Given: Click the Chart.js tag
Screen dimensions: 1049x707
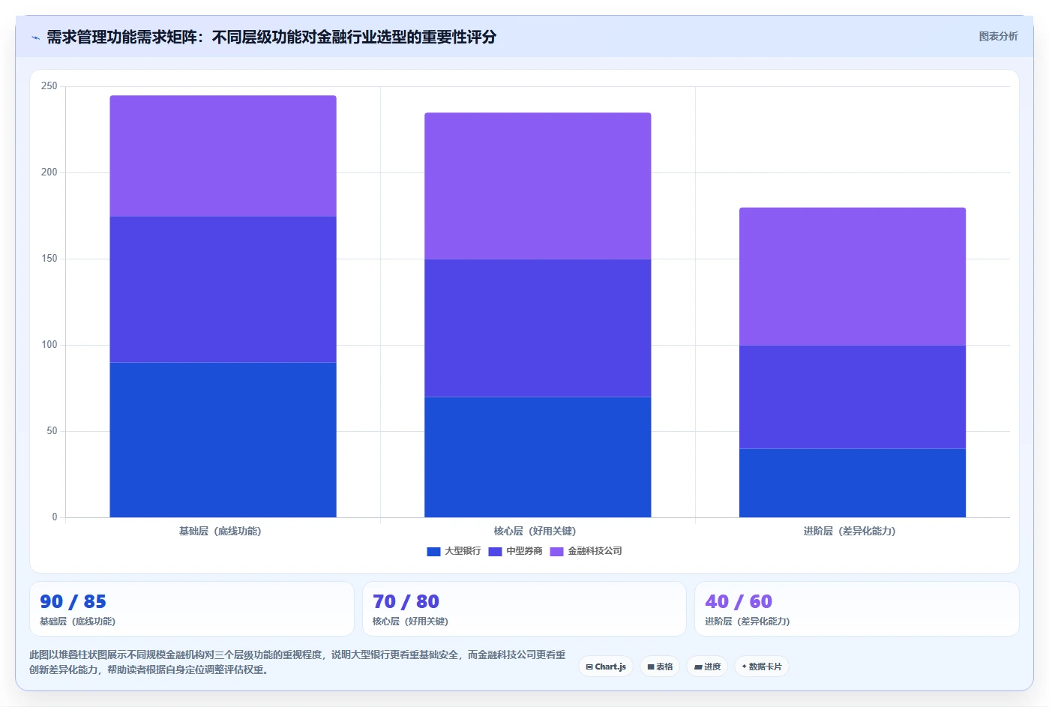Looking at the screenshot, I should [606, 667].
